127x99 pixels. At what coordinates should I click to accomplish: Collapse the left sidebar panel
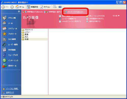click(19, 11)
